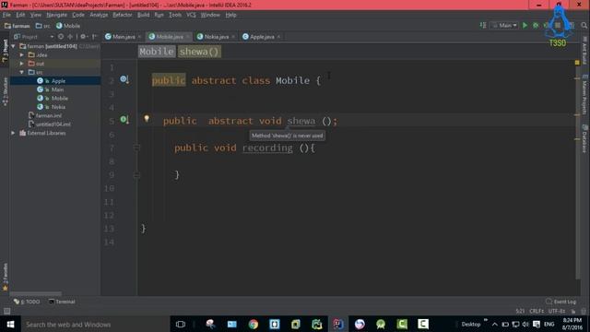This screenshot has width=590, height=332.
Task: Open Search Everywhere magnifier icon
Action: 584,25
